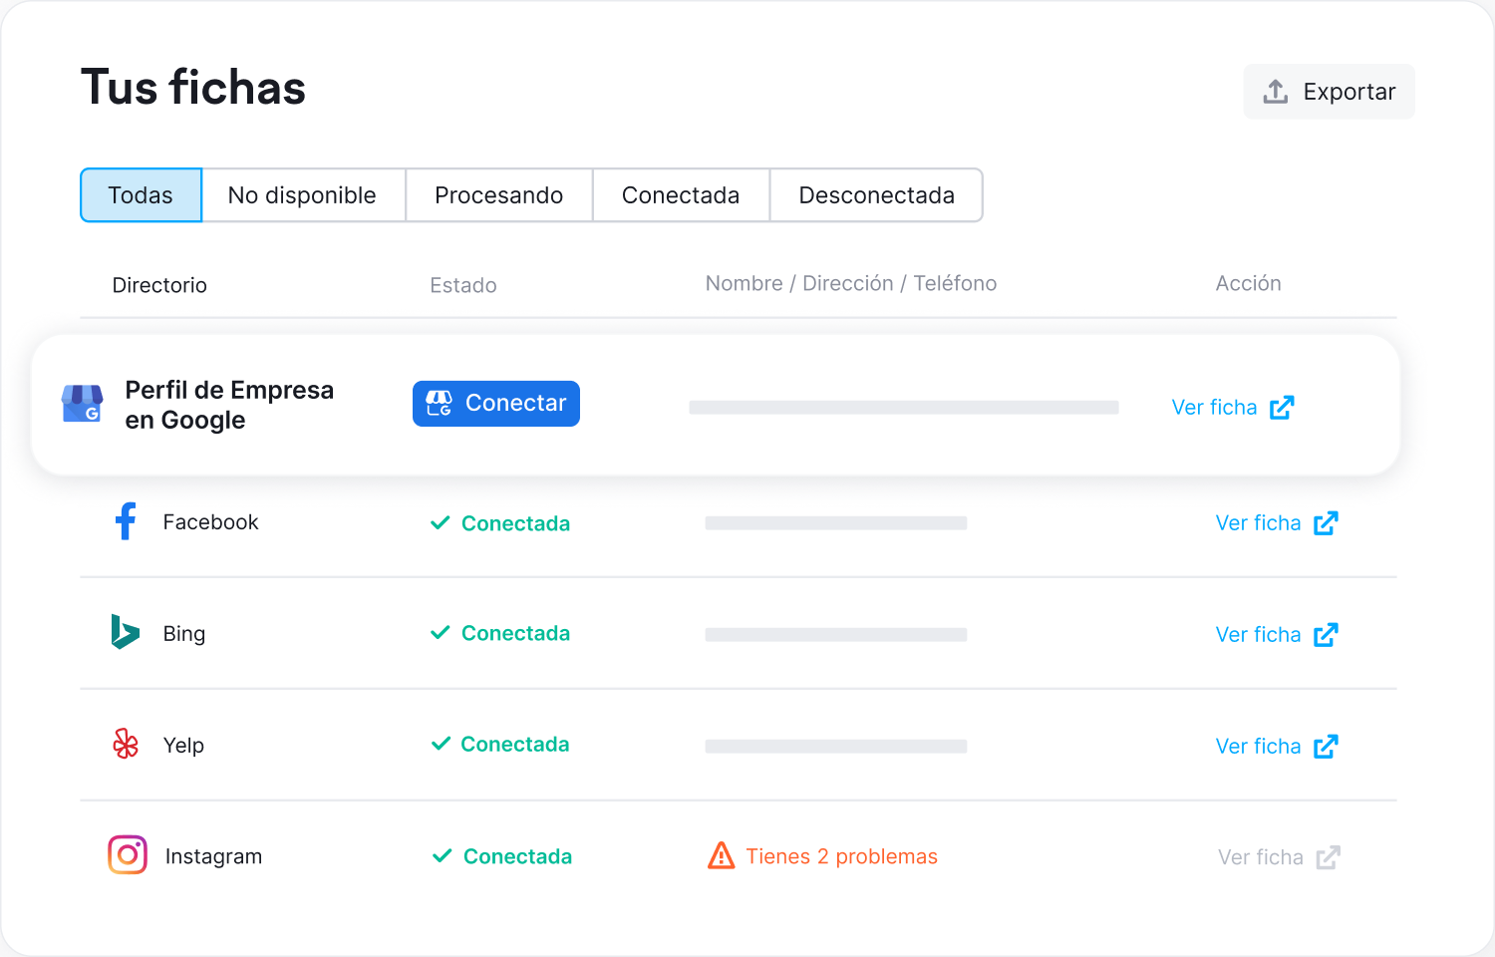This screenshot has height=957, width=1495.
Task: Click external link icon in Yelp row
Action: pyautogui.click(x=1326, y=747)
